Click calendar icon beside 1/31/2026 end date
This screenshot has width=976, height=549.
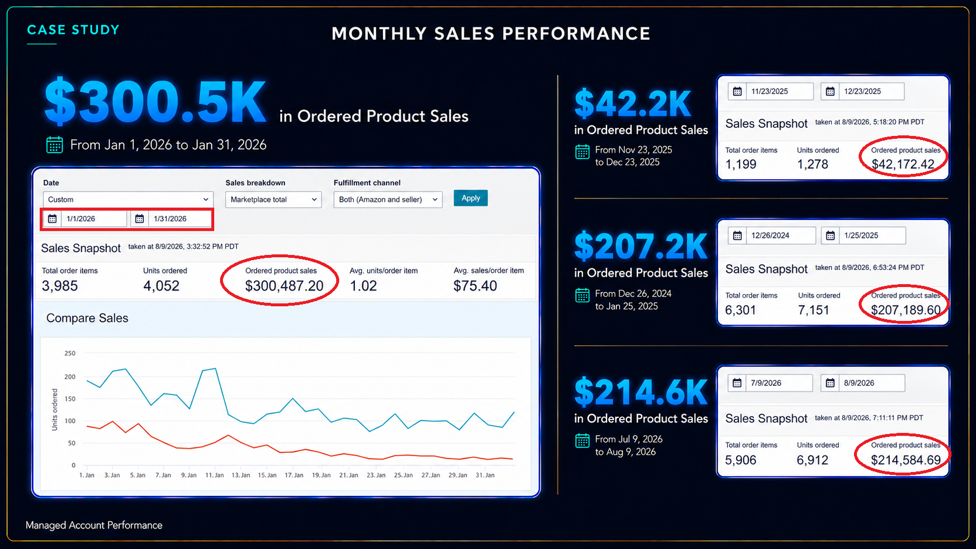140,219
